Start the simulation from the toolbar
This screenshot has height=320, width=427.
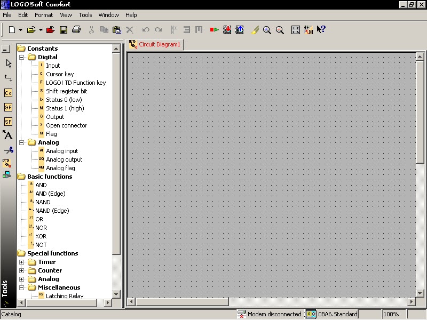[x=213, y=30]
